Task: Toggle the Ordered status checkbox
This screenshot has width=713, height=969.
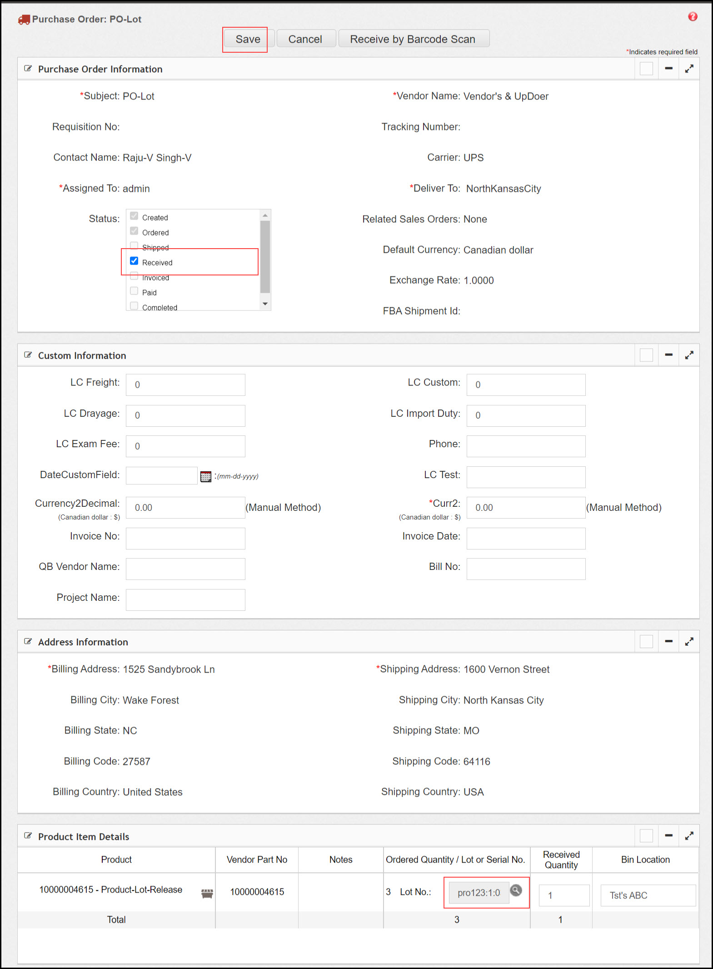Action: 134,231
